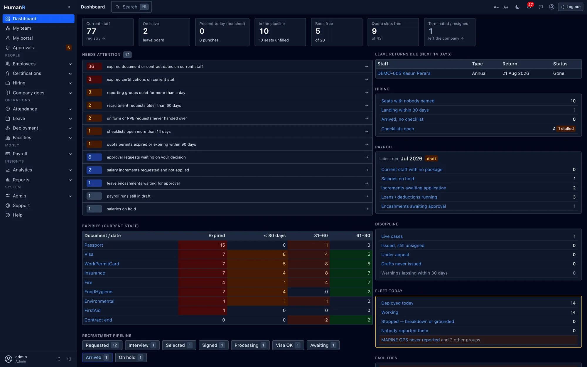The width and height of the screenshot is (587, 367).
Task: Expand the Payroll sidebar section
Action: click(x=38, y=154)
